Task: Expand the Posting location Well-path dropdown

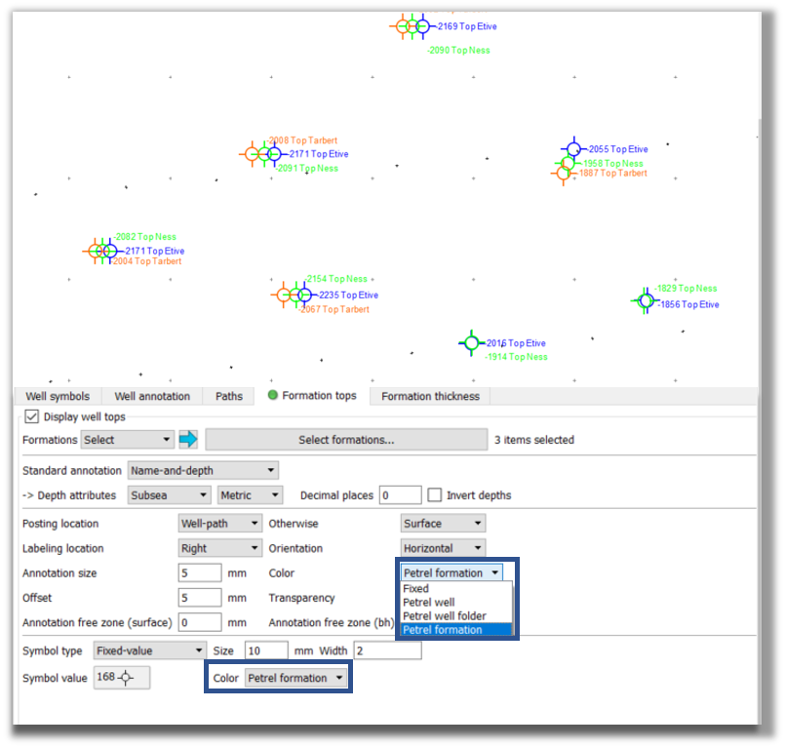Action: coord(219,524)
